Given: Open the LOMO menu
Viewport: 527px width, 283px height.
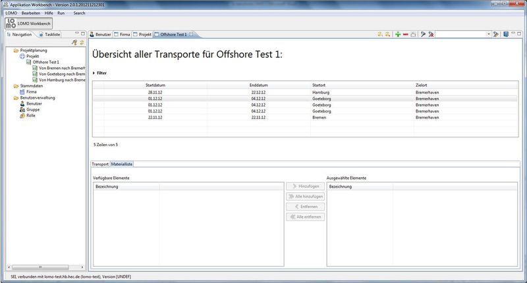Looking at the screenshot, I should pyautogui.click(x=11, y=13).
